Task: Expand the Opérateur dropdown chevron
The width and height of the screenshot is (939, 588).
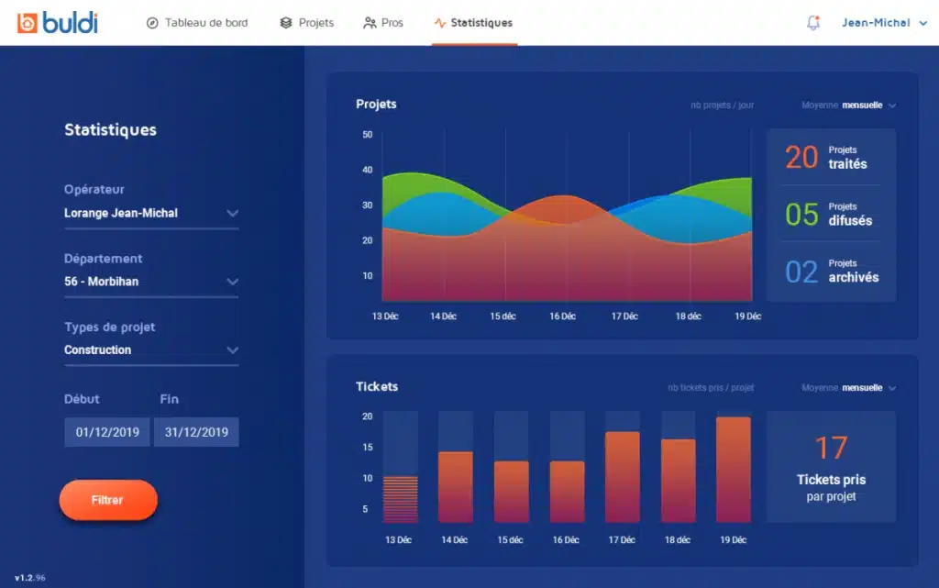Action: (232, 213)
